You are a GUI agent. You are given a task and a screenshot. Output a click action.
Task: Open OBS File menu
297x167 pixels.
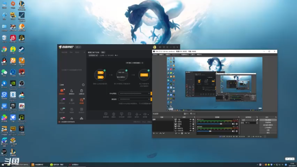pos(155,55)
